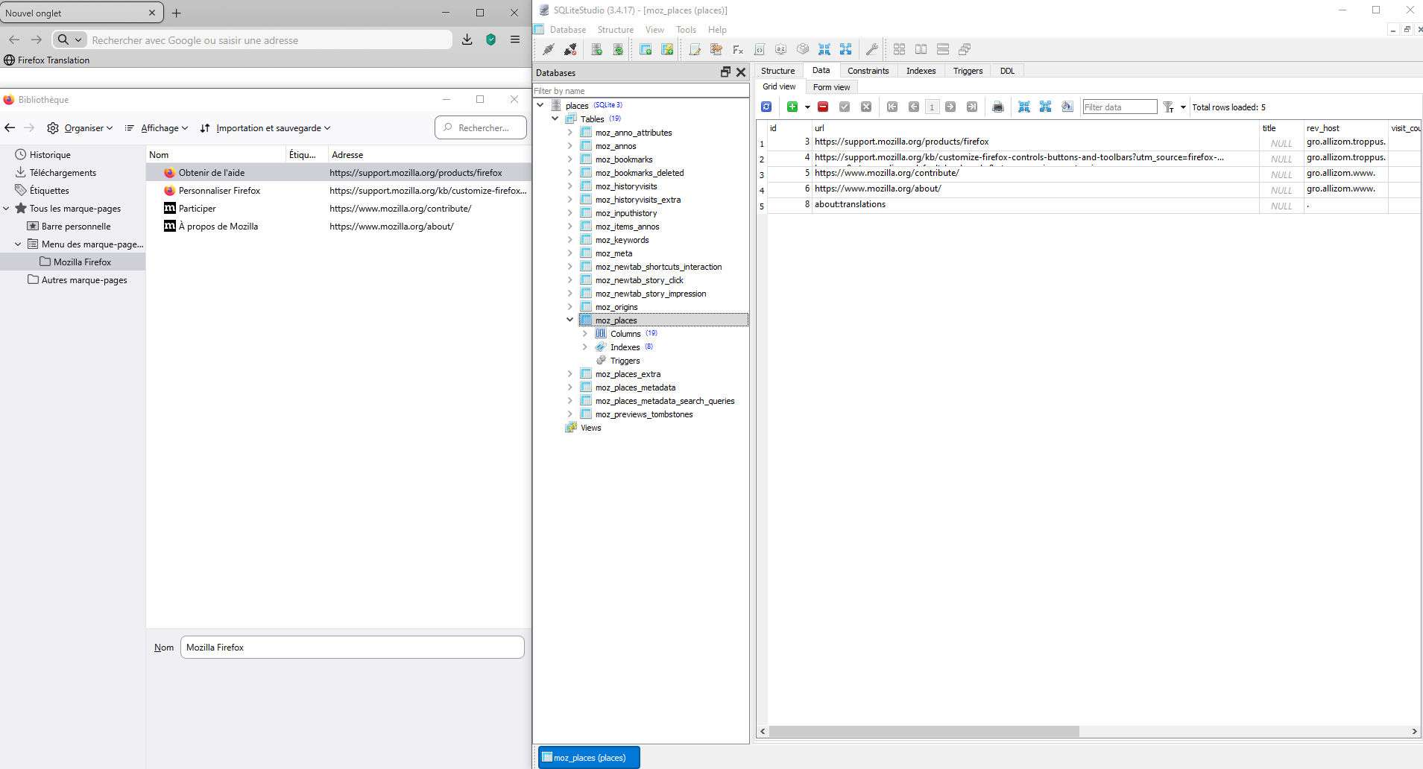Viewport: 1423px width, 769px height.
Task: Click the Create table icon in toolbar
Action: pos(646,49)
